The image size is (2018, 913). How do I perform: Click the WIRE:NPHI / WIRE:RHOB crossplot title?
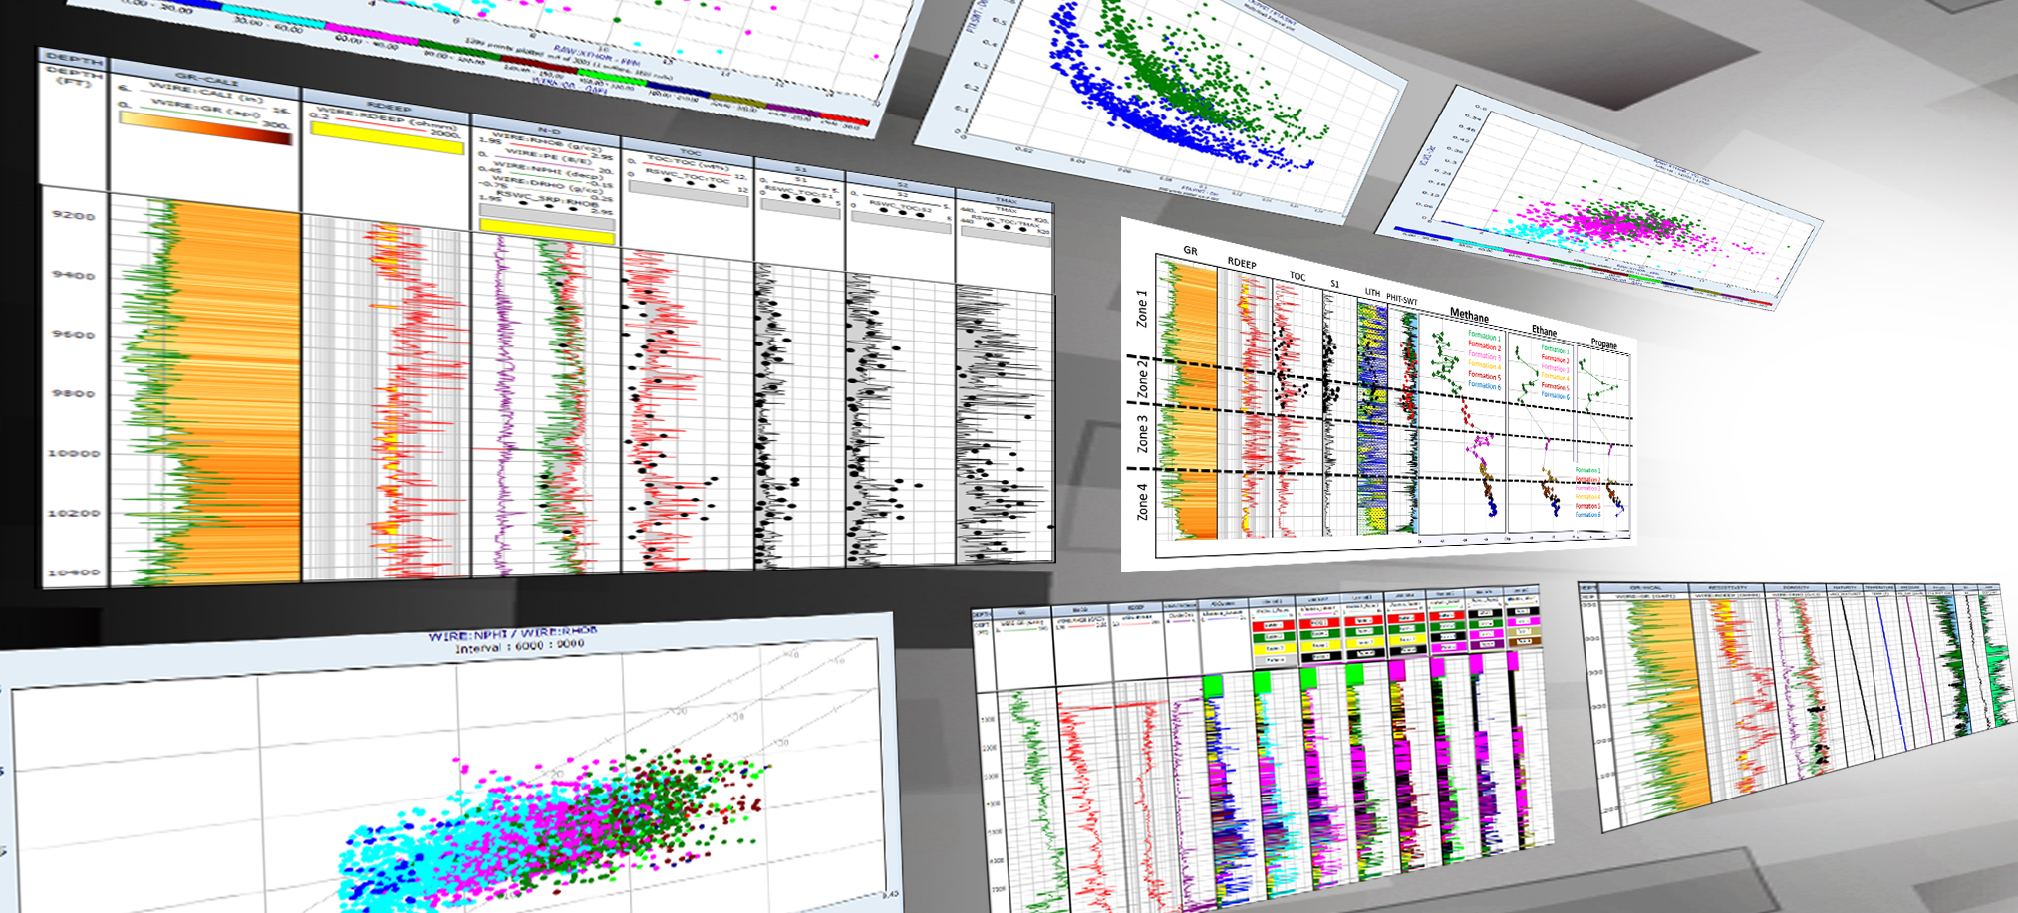point(513,634)
